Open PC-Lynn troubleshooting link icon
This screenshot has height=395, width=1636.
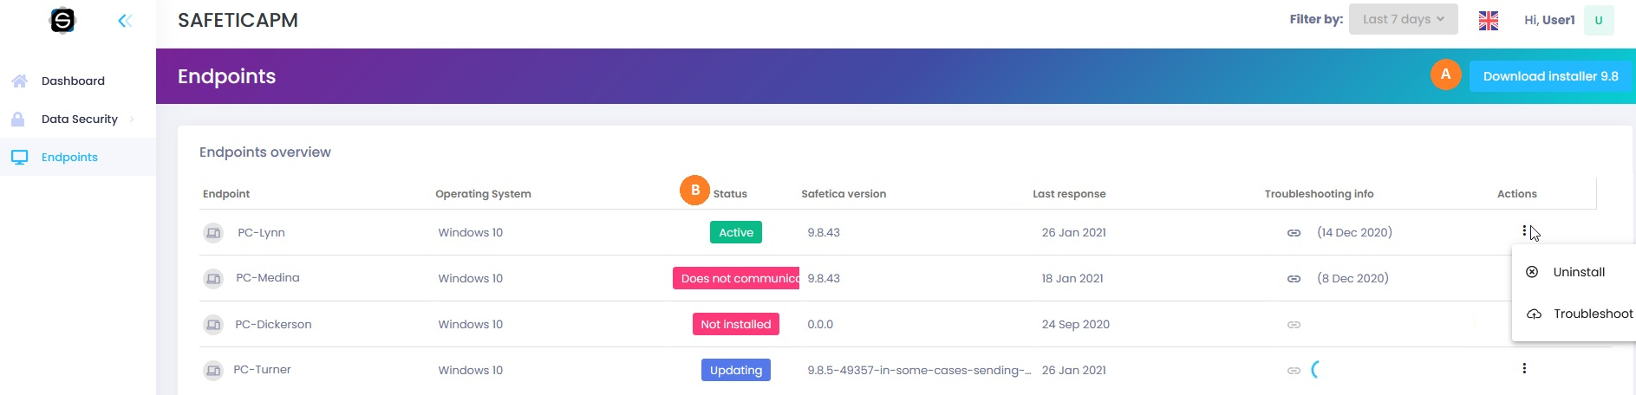[1294, 233]
